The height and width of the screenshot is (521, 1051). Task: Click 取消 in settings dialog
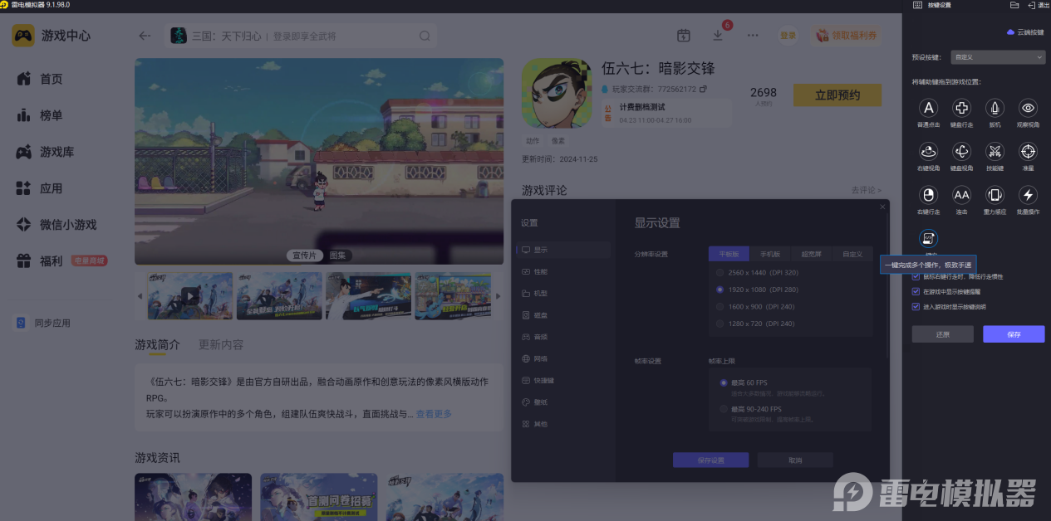(795, 460)
